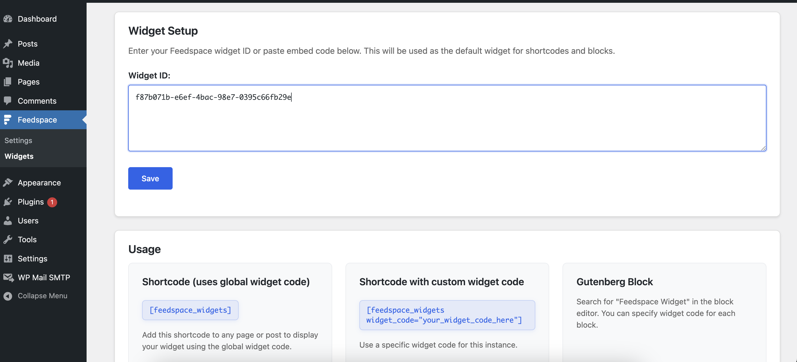797x362 pixels.
Task: Click the [feedspace_widgets] shortcode box
Action: point(190,310)
